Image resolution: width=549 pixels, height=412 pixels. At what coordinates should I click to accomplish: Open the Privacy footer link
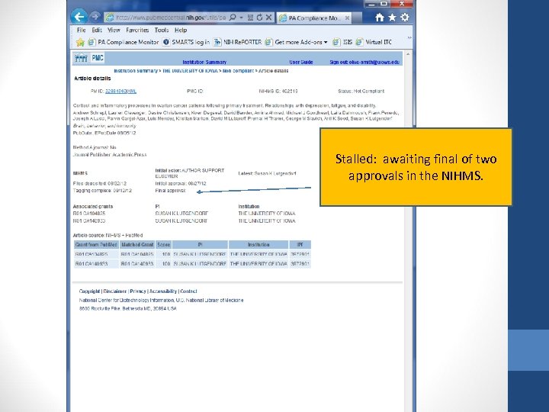[x=138, y=291]
